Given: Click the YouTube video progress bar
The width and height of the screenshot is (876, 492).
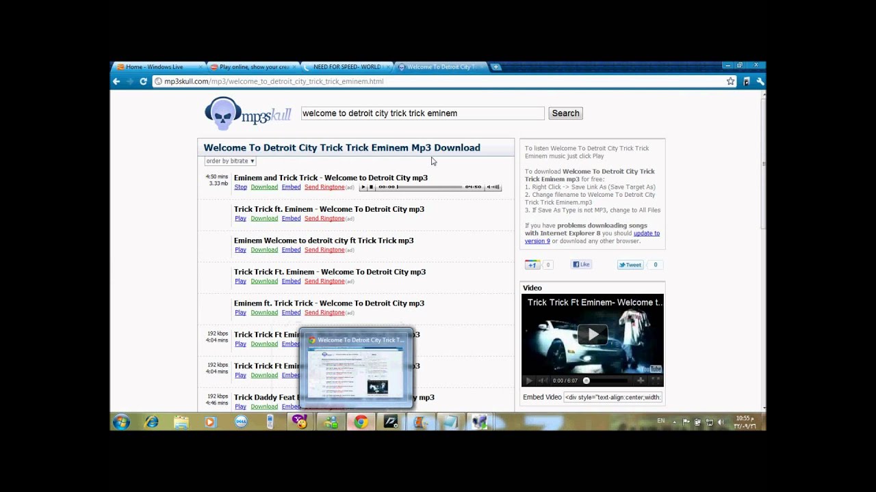Looking at the screenshot, I should (606, 381).
